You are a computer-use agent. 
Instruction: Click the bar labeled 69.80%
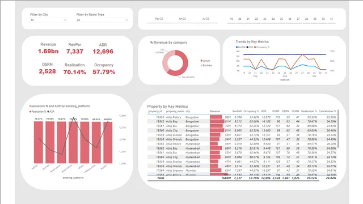108,142
